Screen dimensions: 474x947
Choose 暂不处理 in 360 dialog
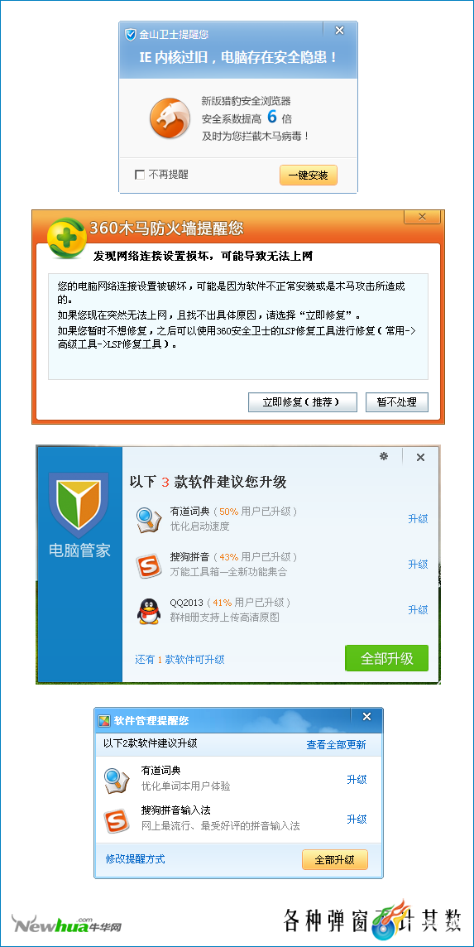click(397, 402)
